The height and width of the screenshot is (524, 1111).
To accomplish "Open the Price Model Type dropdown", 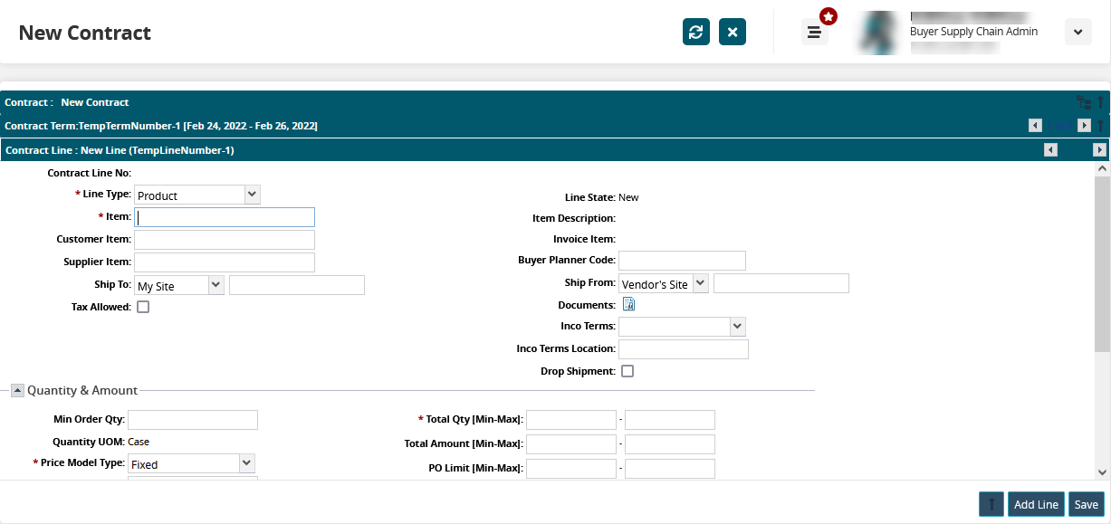I will [x=246, y=463].
